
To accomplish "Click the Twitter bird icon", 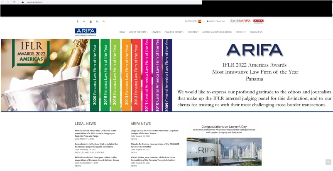I will click(84, 21).
